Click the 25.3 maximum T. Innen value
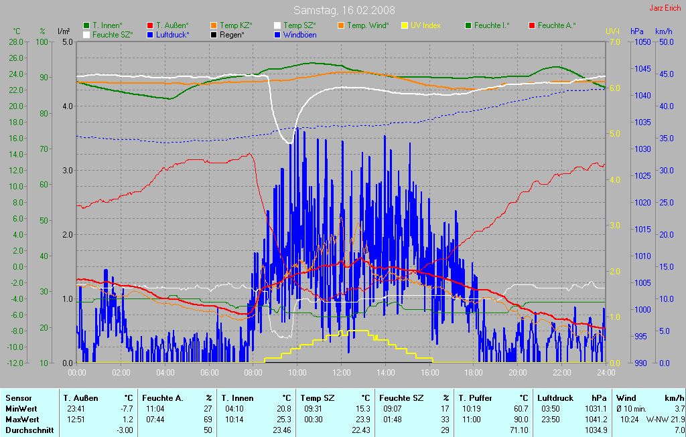 tap(284, 420)
